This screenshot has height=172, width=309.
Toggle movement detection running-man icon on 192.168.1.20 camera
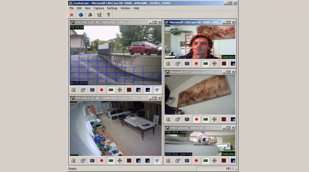(x=156, y=90)
